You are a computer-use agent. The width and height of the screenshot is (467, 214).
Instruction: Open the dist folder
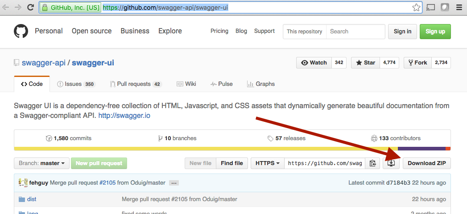(32, 199)
